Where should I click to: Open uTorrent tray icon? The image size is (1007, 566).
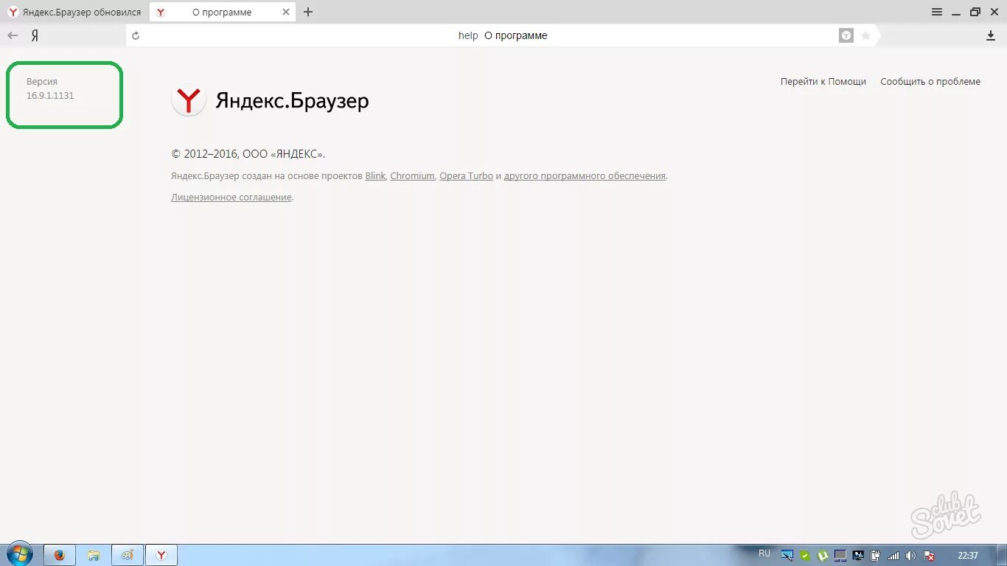coord(823,556)
